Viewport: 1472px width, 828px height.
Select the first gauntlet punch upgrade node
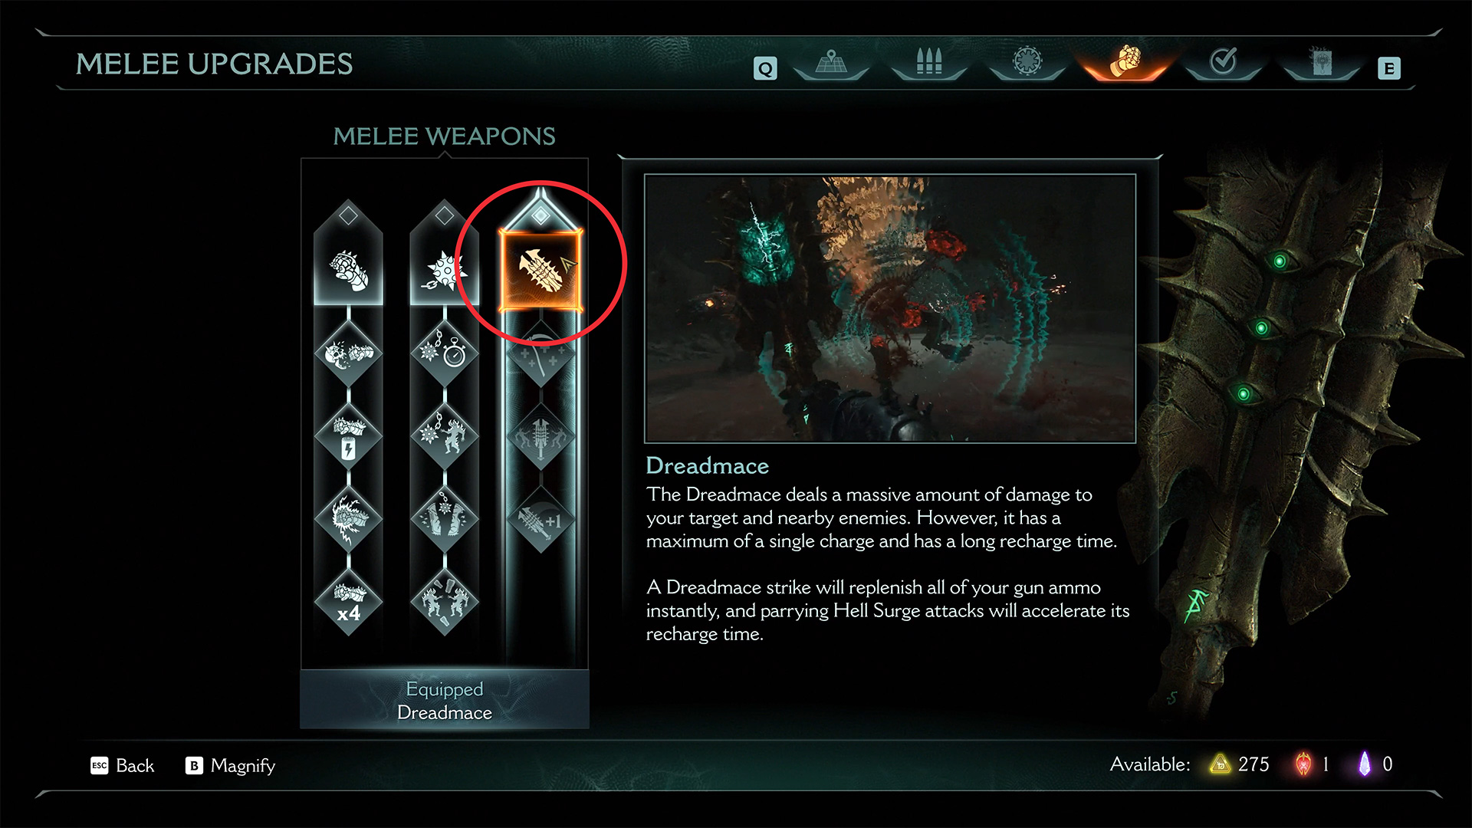point(349,353)
